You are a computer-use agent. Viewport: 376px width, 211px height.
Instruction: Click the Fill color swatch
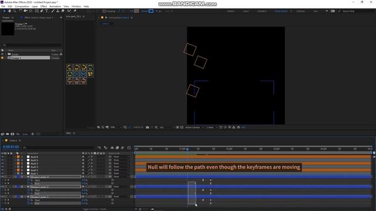point(136,11)
